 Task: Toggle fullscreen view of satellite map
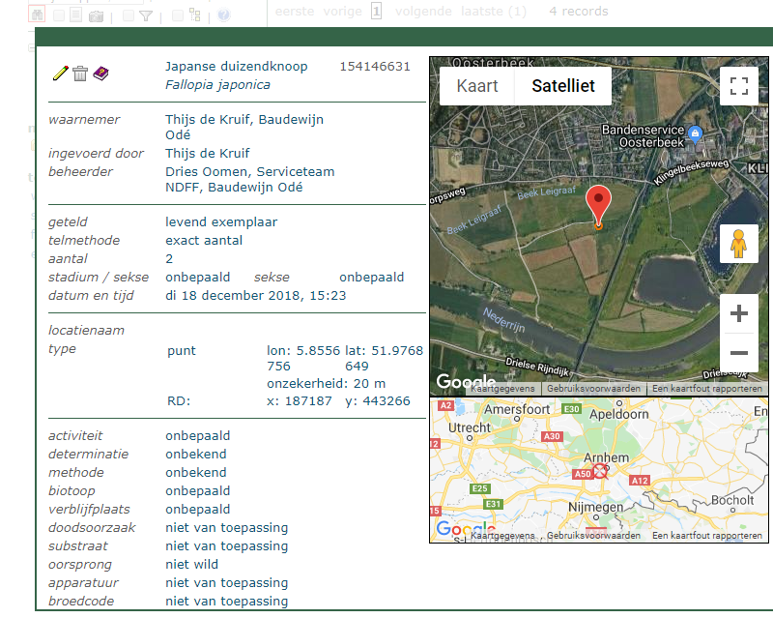coord(738,86)
